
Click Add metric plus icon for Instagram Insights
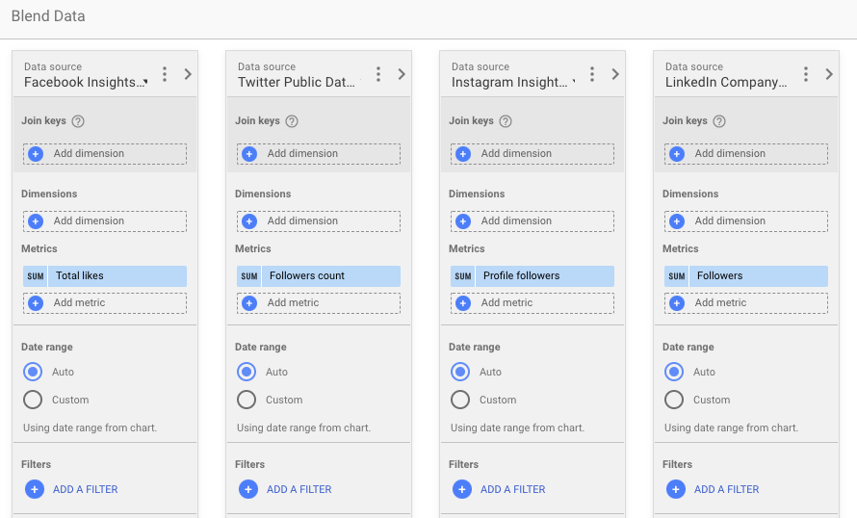click(x=463, y=303)
